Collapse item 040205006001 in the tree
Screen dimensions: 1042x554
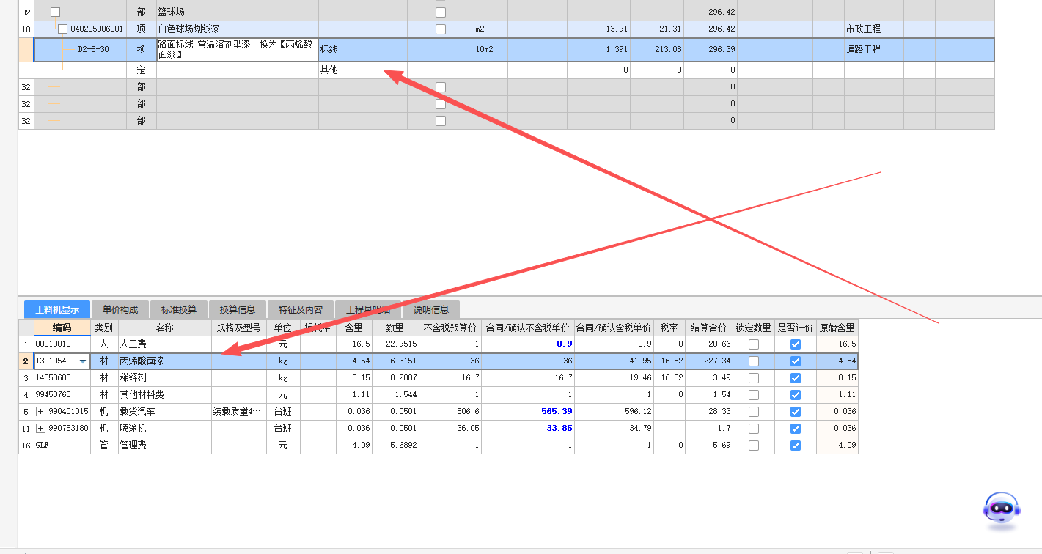tap(62, 29)
